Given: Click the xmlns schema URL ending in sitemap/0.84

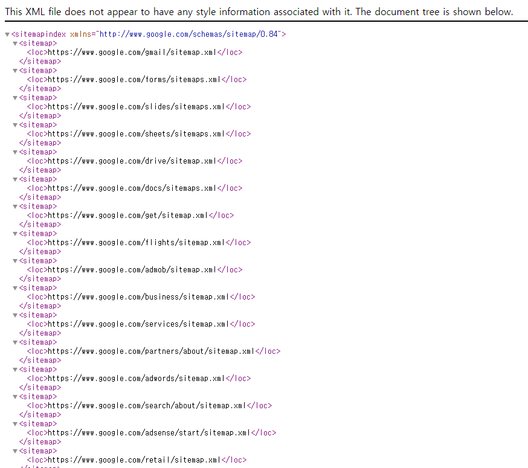Looking at the screenshot, I should pyautogui.click(x=188, y=34).
